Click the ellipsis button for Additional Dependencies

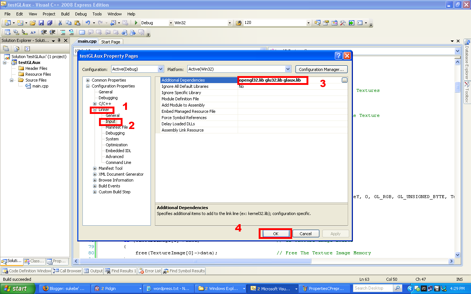(344, 80)
